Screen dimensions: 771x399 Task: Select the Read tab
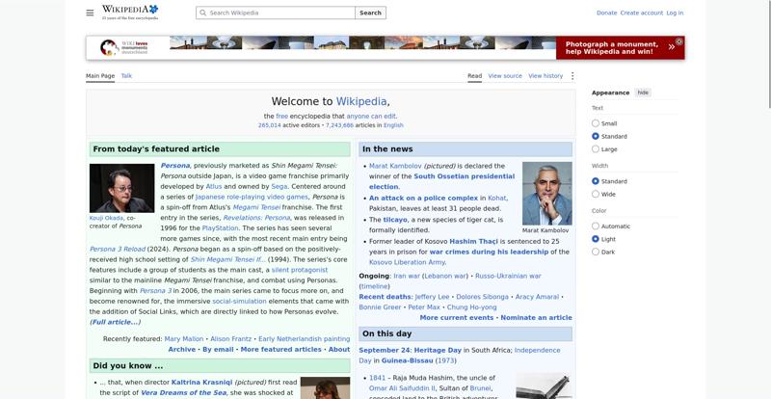474,76
